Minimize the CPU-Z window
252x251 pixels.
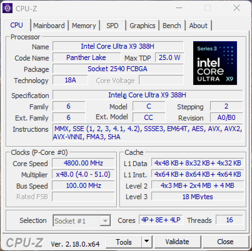(x=179, y=8)
